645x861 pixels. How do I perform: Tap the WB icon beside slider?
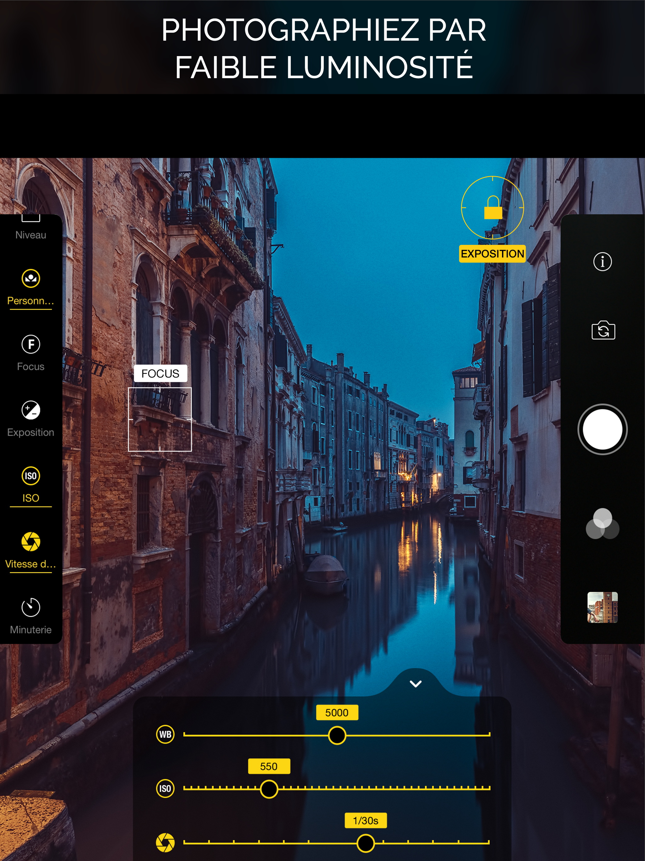pyautogui.click(x=165, y=735)
